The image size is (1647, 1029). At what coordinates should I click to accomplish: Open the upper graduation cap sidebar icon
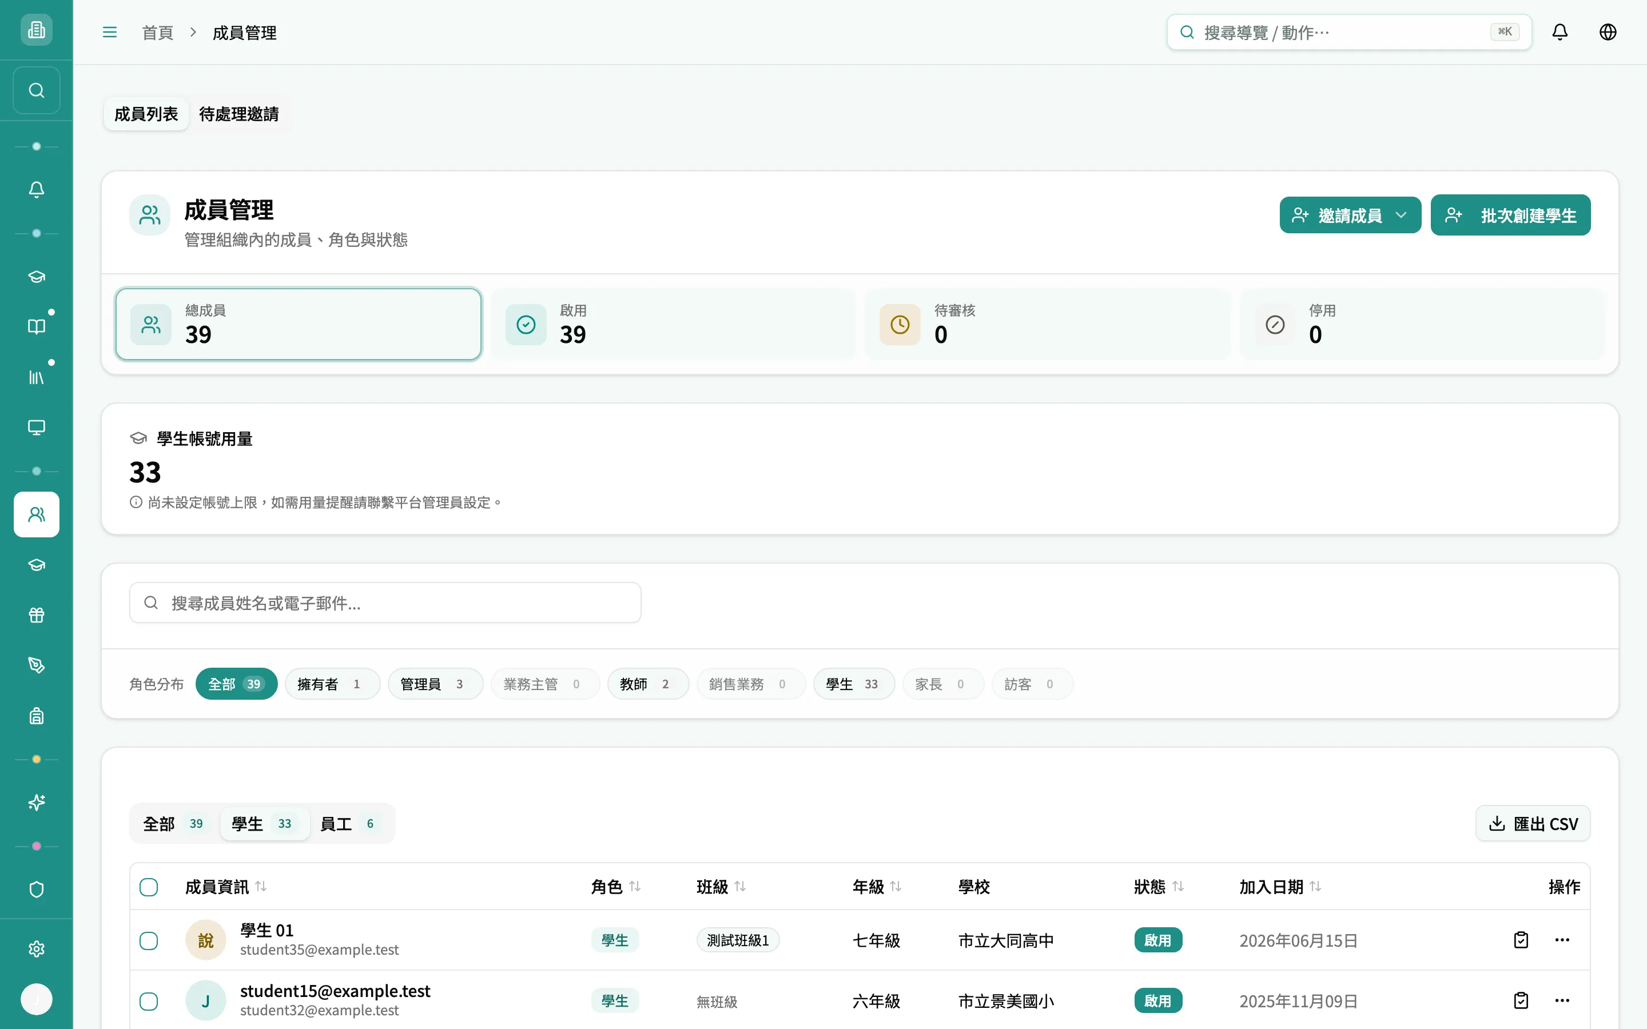tap(36, 276)
